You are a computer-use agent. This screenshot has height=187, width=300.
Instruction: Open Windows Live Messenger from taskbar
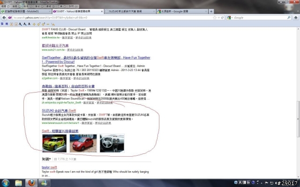pos(45,183)
